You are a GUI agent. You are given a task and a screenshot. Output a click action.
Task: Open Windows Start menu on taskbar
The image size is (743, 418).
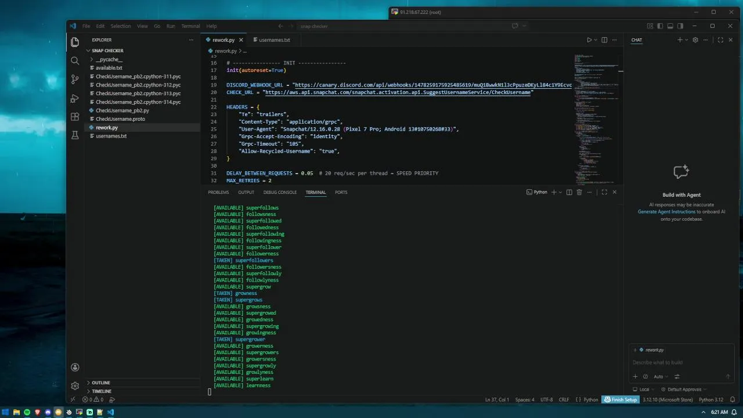pos(6,412)
